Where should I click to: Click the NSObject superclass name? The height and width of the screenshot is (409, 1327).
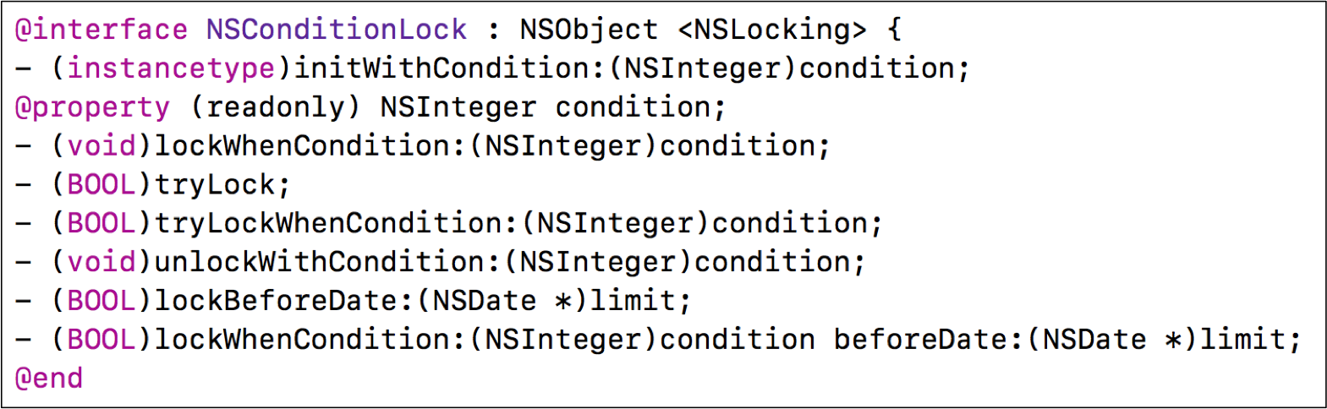(589, 30)
